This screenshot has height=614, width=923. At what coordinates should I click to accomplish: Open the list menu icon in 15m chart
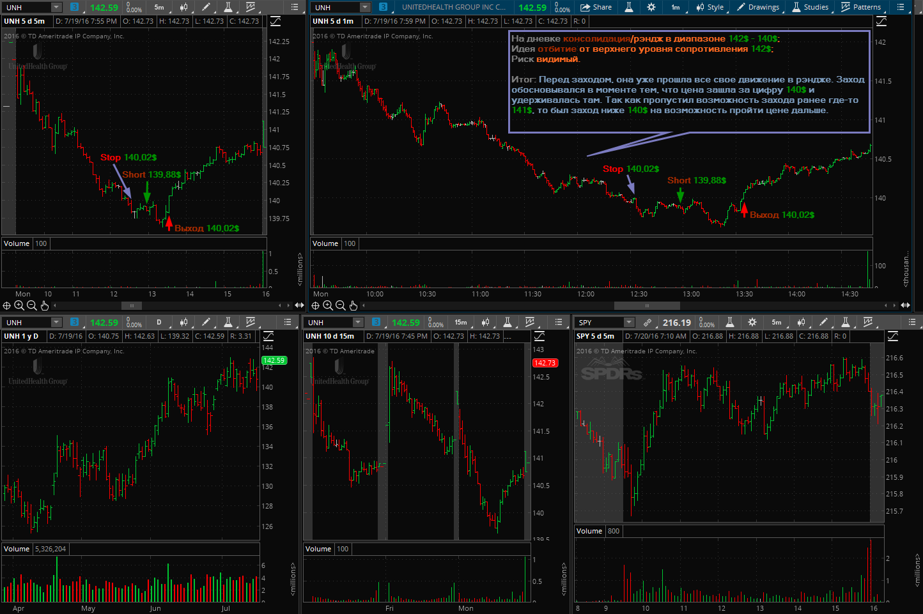pyautogui.click(x=559, y=322)
